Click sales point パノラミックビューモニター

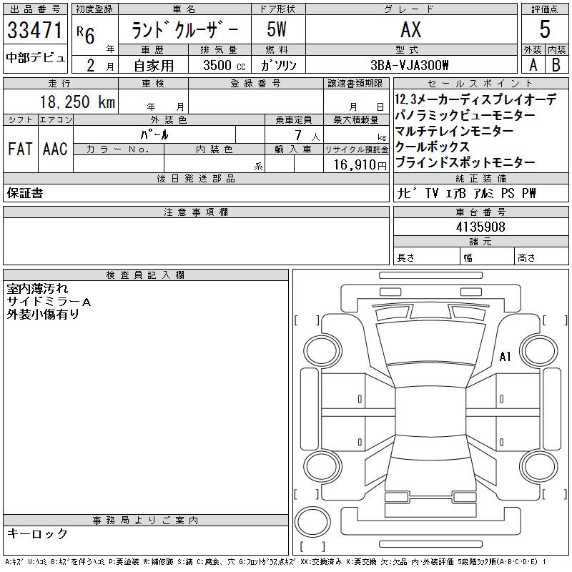tap(465, 115)
